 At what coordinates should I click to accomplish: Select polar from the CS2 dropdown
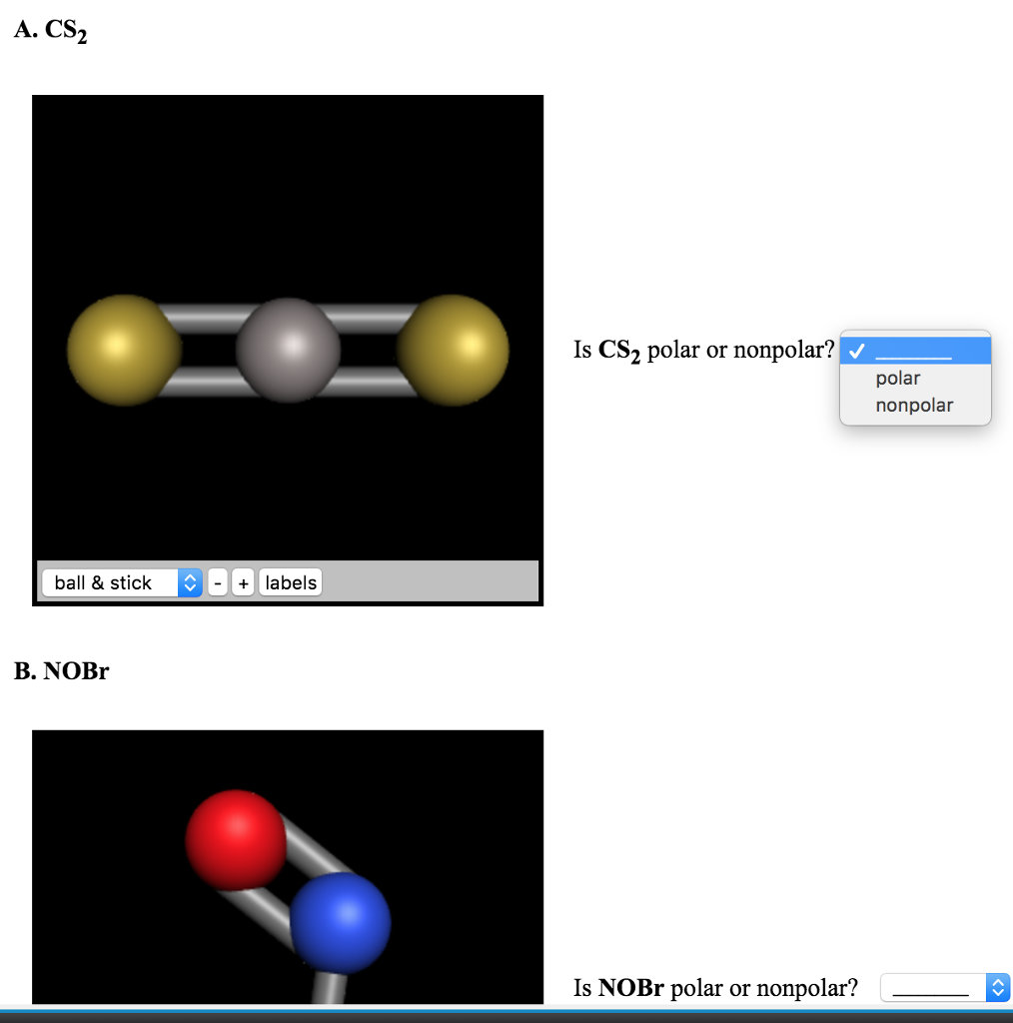pos(898,378)
